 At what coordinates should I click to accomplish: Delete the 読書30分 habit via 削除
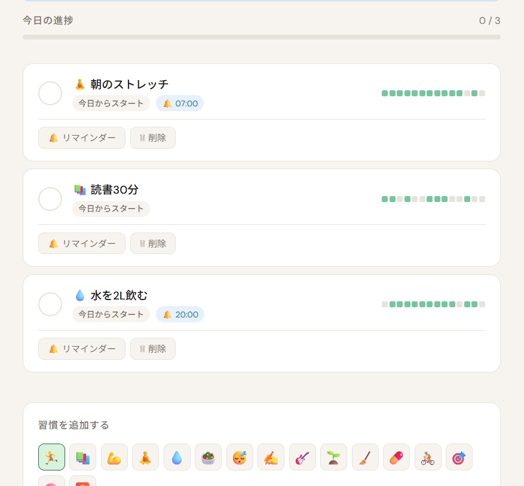click(x=153, y=243)
